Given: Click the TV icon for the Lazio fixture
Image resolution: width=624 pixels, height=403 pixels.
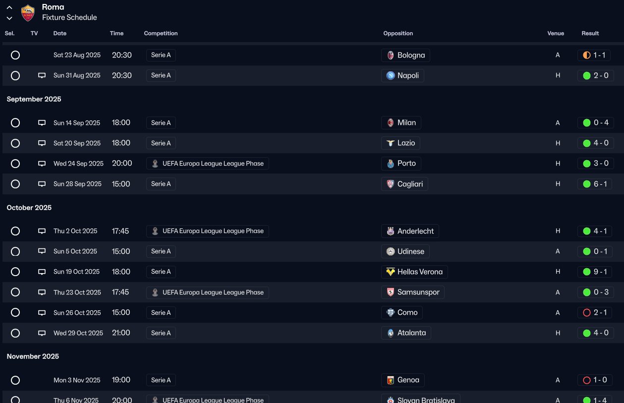Looking at the screenshot, I should [x=42, y=143].
